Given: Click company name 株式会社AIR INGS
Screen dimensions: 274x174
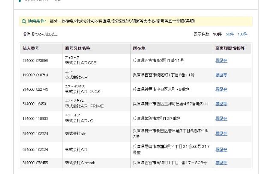Looking at the screenshot, I should coord(83,92).
